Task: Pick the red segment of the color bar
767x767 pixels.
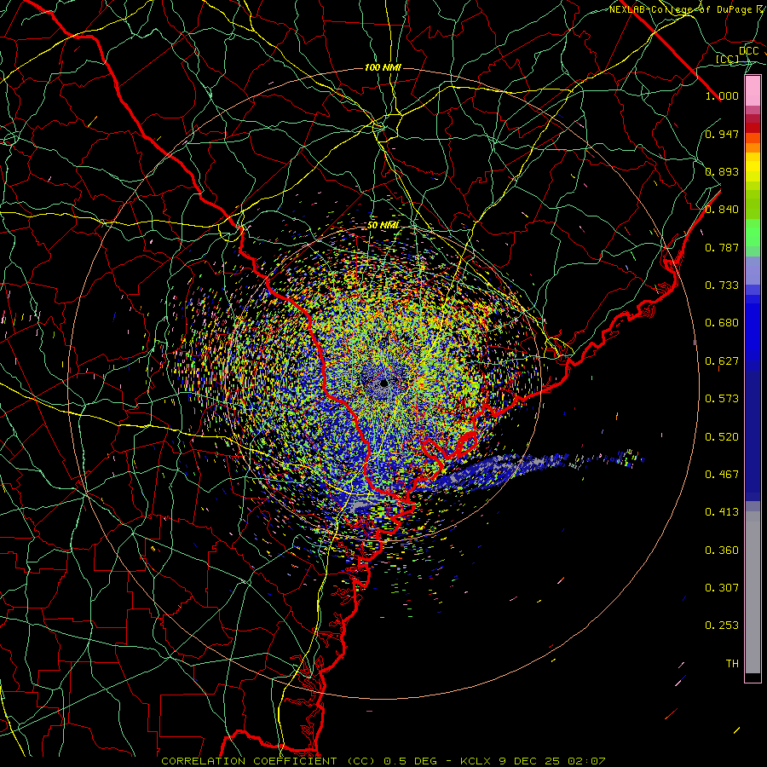Action: point(753,128)
